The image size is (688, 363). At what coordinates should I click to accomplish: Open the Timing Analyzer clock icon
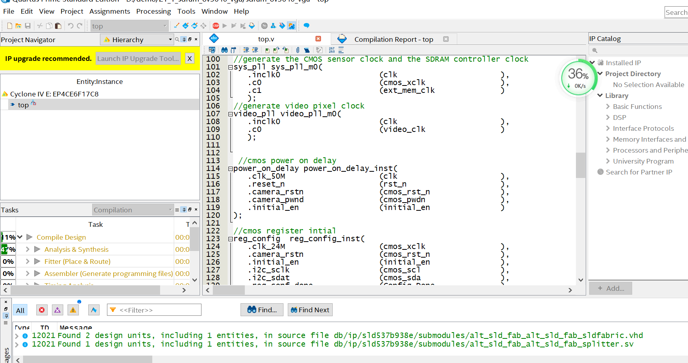(264, 26)
